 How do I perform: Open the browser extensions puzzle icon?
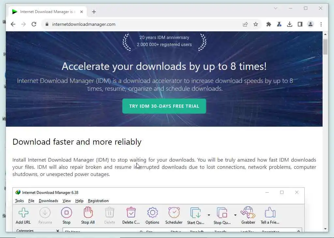pos(269,24)
